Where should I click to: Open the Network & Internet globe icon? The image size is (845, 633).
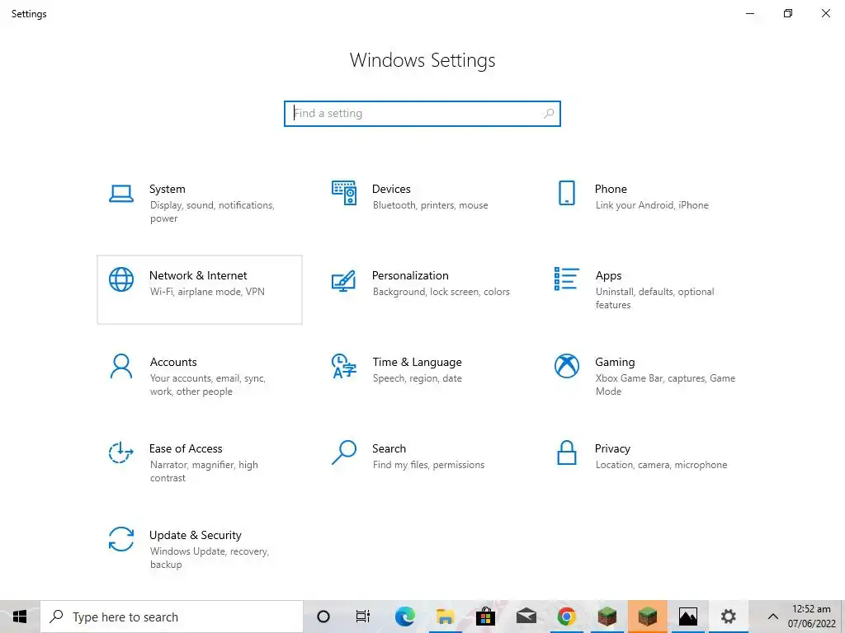[x=121, y=279]
